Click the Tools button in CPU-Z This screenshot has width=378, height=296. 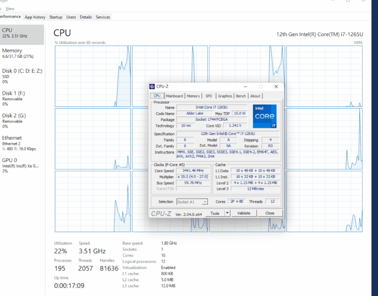click(x=215, y=213)
